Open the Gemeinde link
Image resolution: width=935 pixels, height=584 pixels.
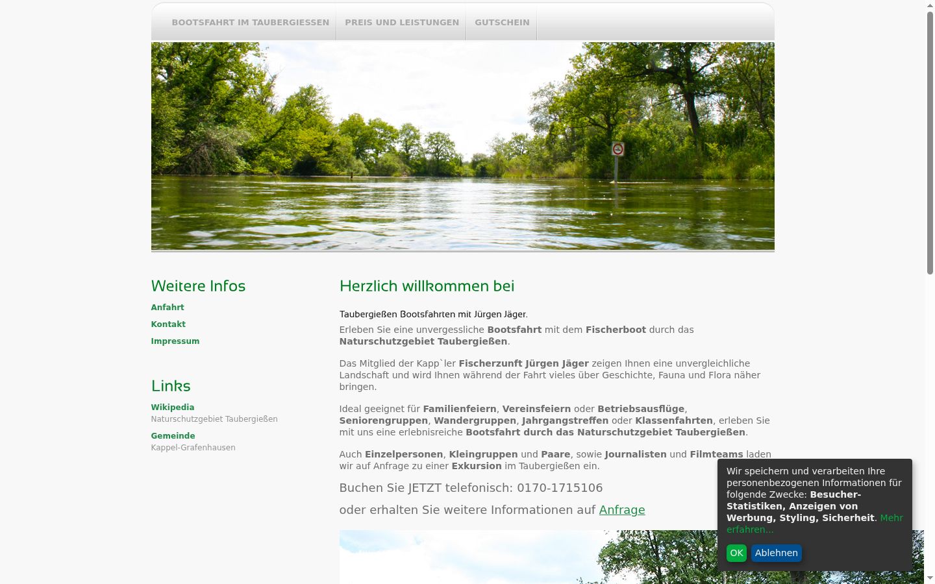[173, 436]
